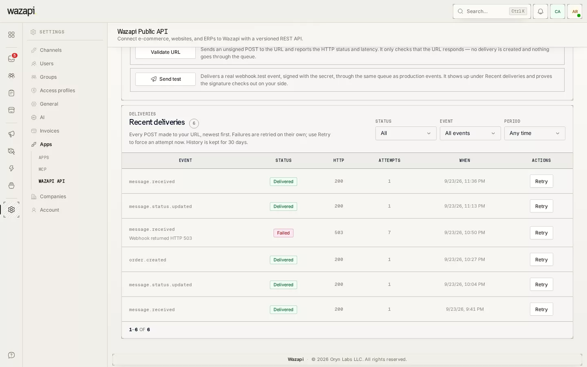Open the help question mark icon
This screenshot has height=367, width=587.
[11, 355]
